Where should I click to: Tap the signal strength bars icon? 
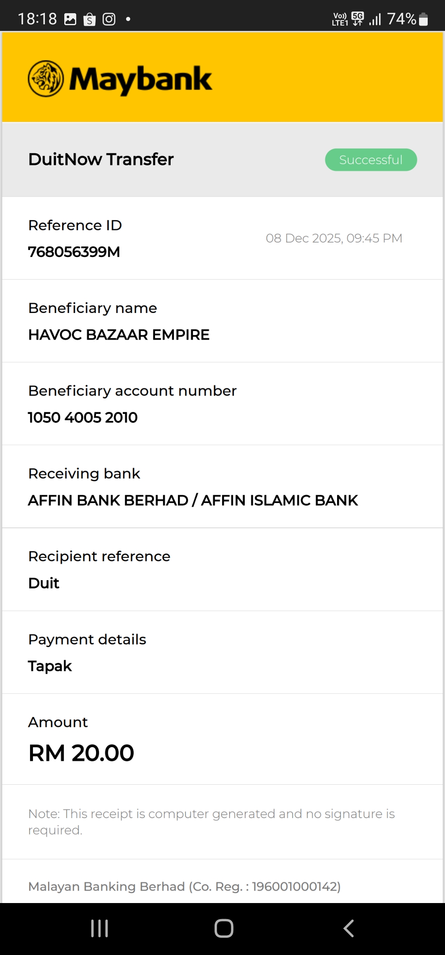tap(375, 19)
